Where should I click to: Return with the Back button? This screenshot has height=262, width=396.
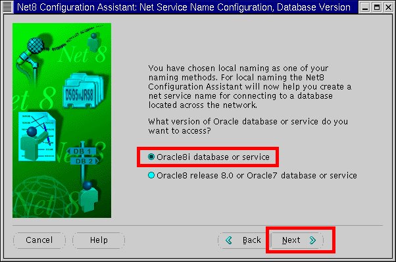click(x=243, y=240)
